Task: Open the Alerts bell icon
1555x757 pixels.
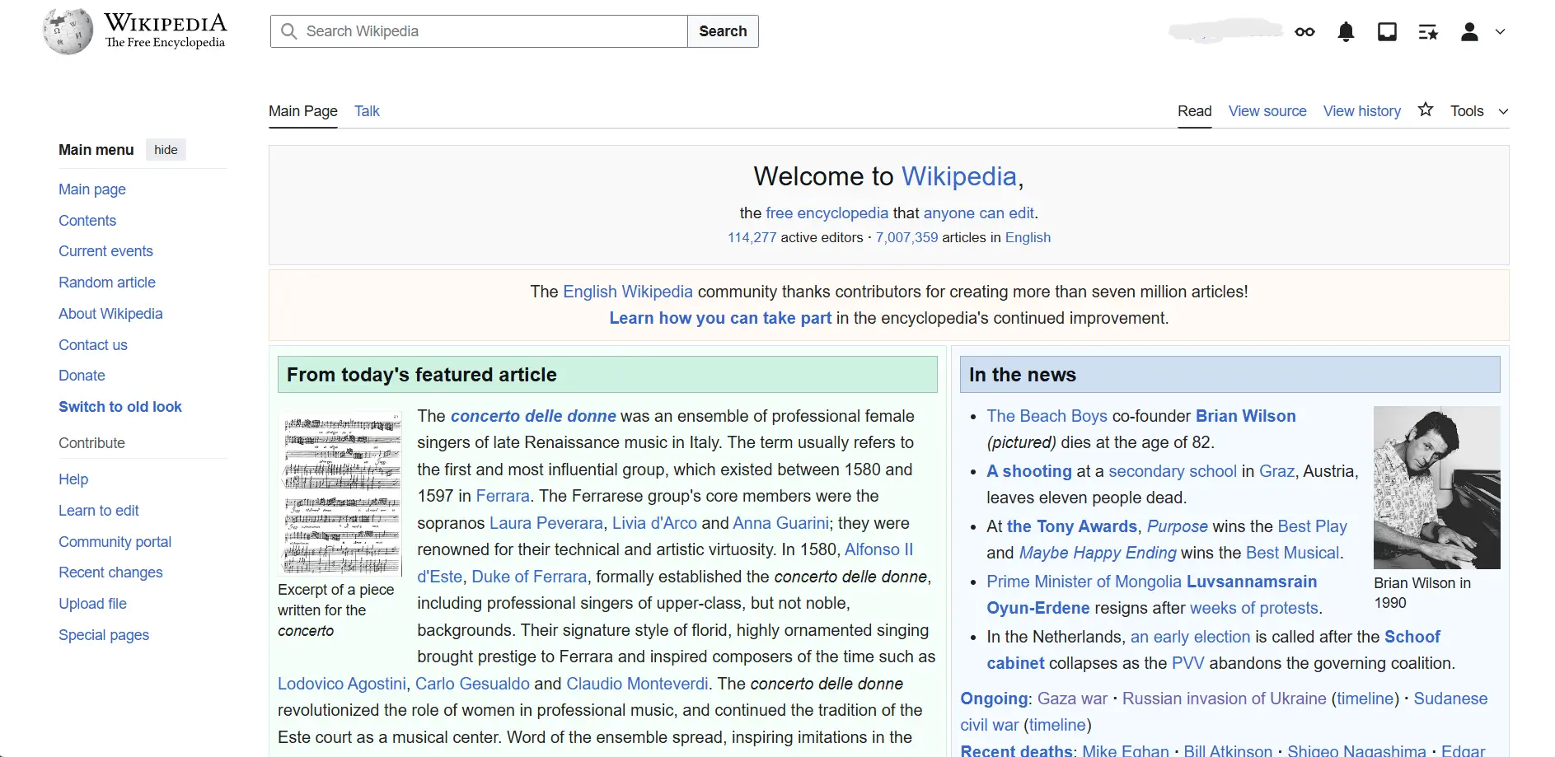Action: [1346, 32]
